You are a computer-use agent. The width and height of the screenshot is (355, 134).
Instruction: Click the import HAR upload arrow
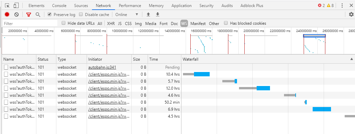tap(149, 15)
